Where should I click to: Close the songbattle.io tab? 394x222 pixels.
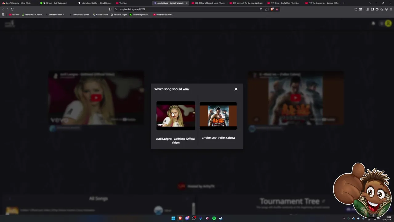pos(187,3)
